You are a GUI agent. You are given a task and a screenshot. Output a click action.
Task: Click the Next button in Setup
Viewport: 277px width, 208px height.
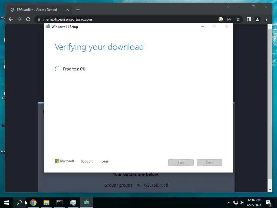click(x=209, y=162)
